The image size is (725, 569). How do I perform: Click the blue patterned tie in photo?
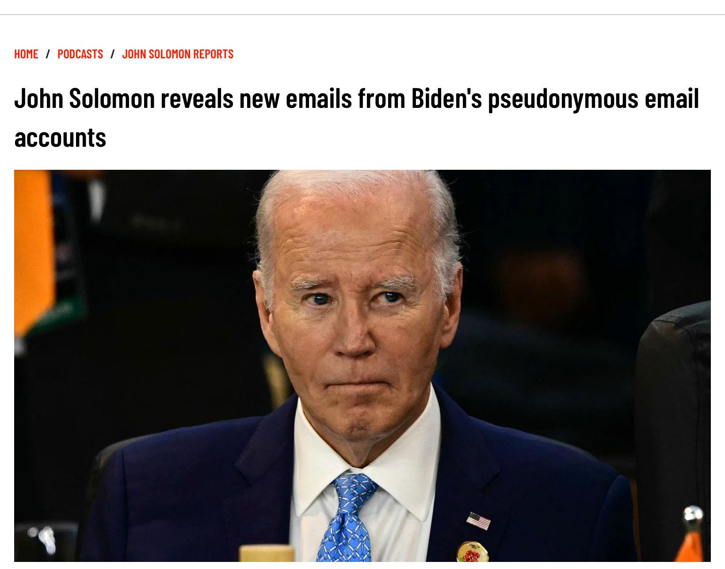(347, 517)
